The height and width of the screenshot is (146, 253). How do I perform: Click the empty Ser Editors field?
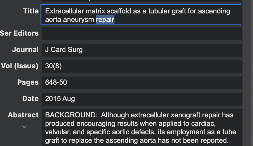[142, 34]
